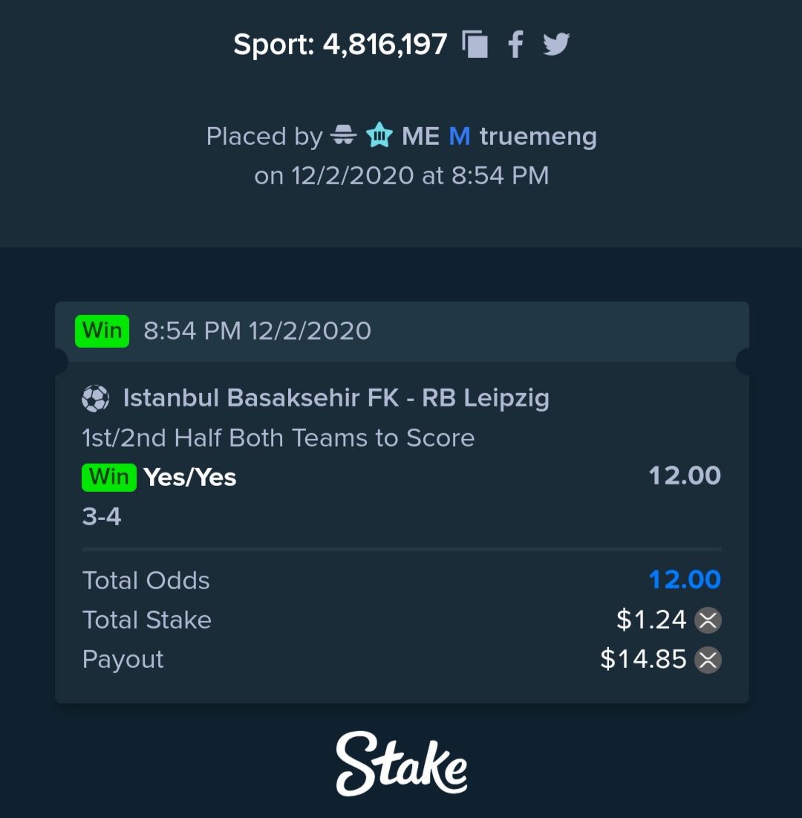Select the Sport: 4,816,197 bet ID text
The height and width of the screenshot is (818, 802).
pyautogui.click(x=341, y=45)
